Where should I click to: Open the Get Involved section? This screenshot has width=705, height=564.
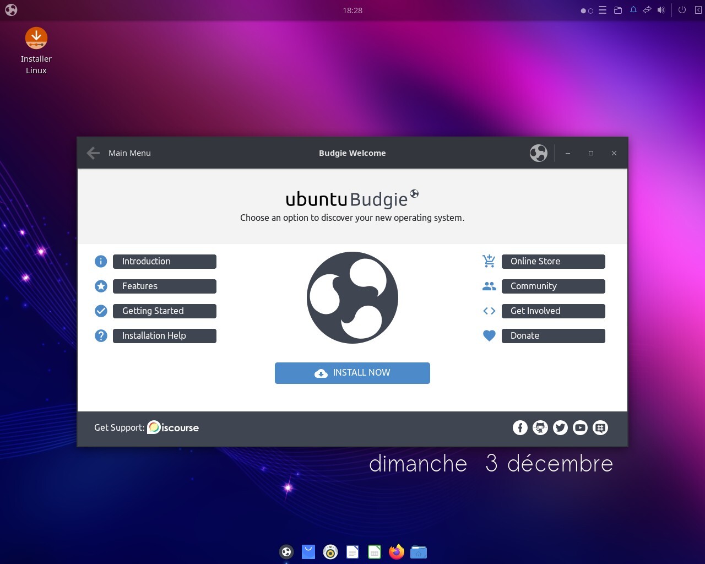pyautogui.click(x=554, y=311)
